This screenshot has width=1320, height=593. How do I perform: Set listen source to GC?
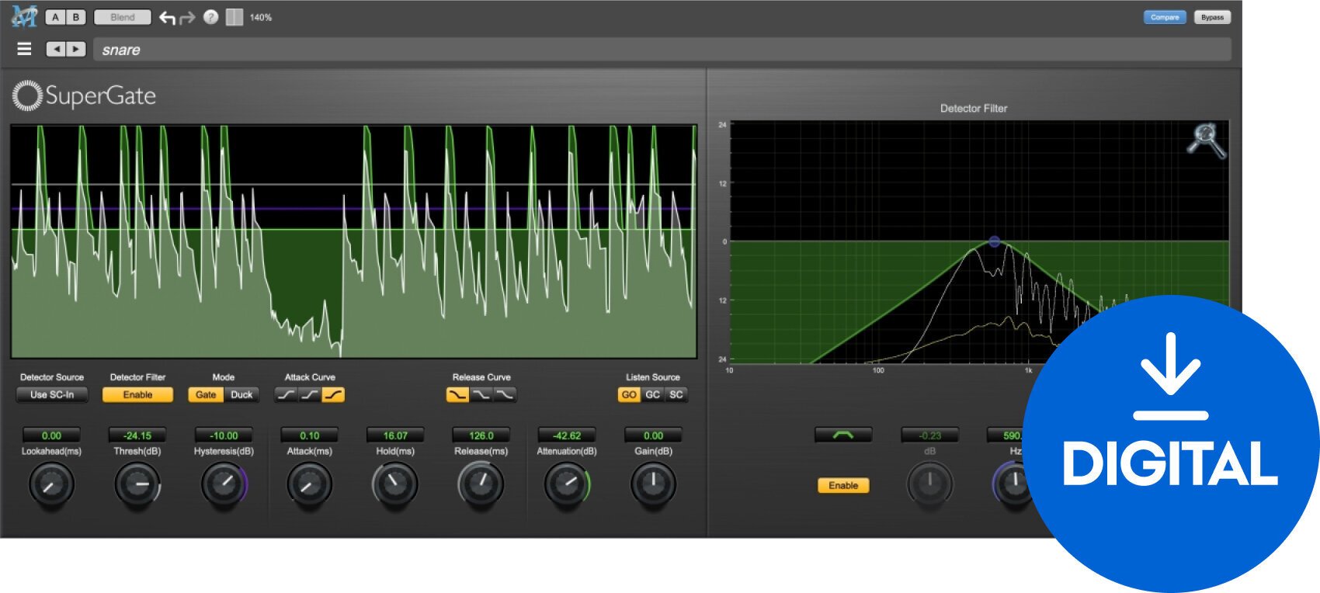tap(653, 394)
